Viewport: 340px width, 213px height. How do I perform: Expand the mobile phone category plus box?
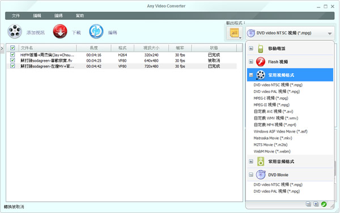click(x=251, y=48)
